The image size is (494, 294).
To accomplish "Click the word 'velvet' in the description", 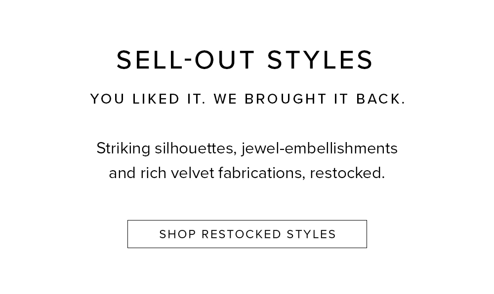I will pyautogui.click(x=193, y=173).
